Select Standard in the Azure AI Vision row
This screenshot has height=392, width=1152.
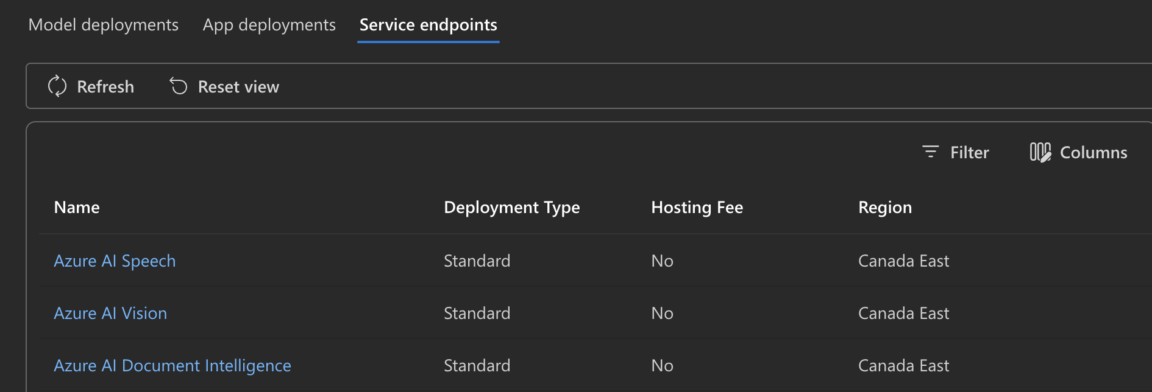[477, 313]
